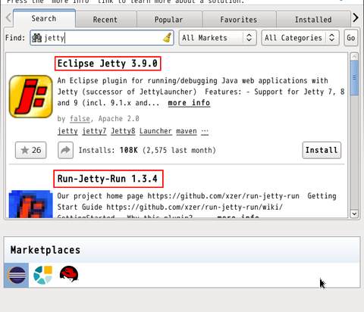
Task: Star the Eclipse Jetty plugin (26)
Action: pos(31,150)
